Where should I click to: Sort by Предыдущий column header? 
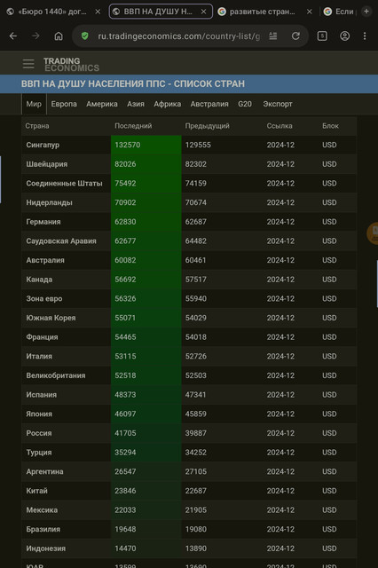tap(207, 126)
